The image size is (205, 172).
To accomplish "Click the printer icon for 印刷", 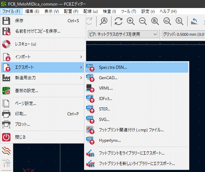I will point(6,114).
